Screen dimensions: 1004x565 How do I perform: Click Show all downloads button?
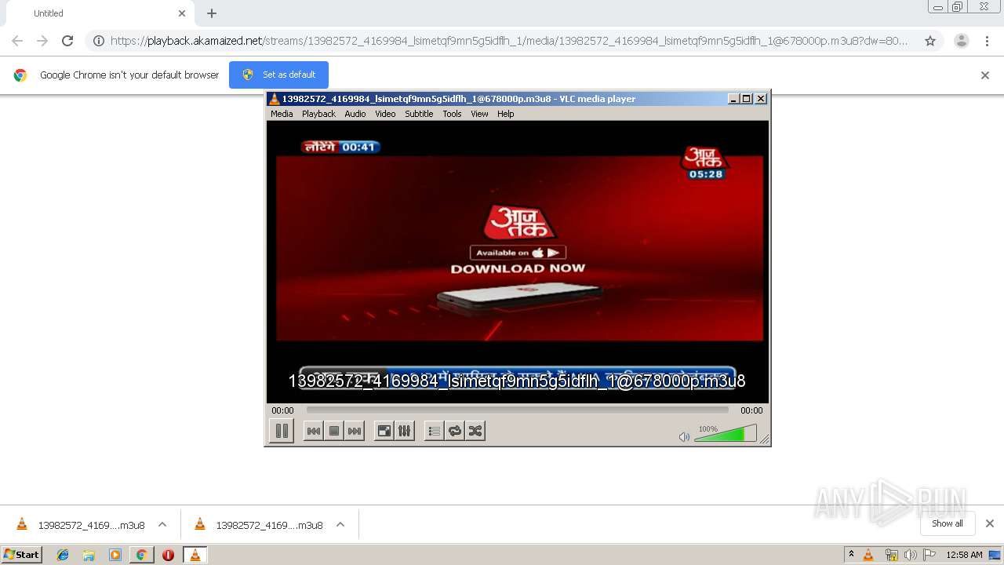click(948, 523)
